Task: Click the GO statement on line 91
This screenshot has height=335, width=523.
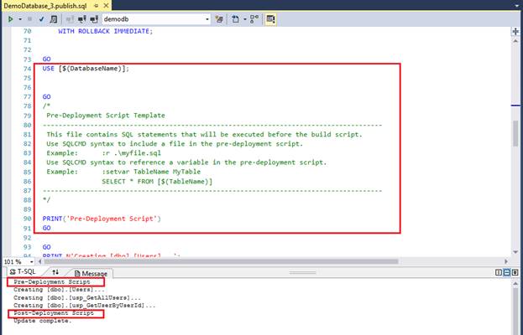Action: tap(46, 228)
